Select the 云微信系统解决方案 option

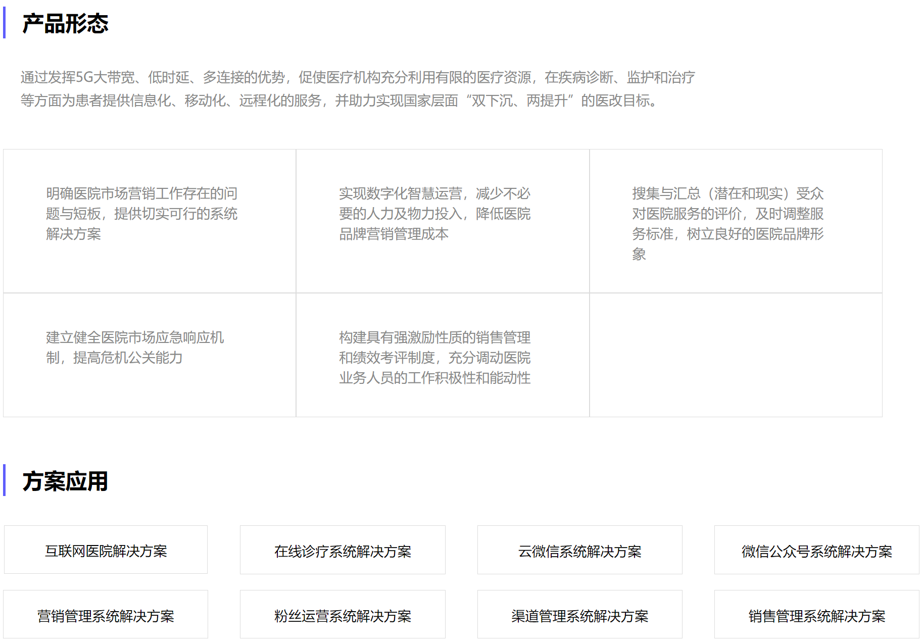579,550
